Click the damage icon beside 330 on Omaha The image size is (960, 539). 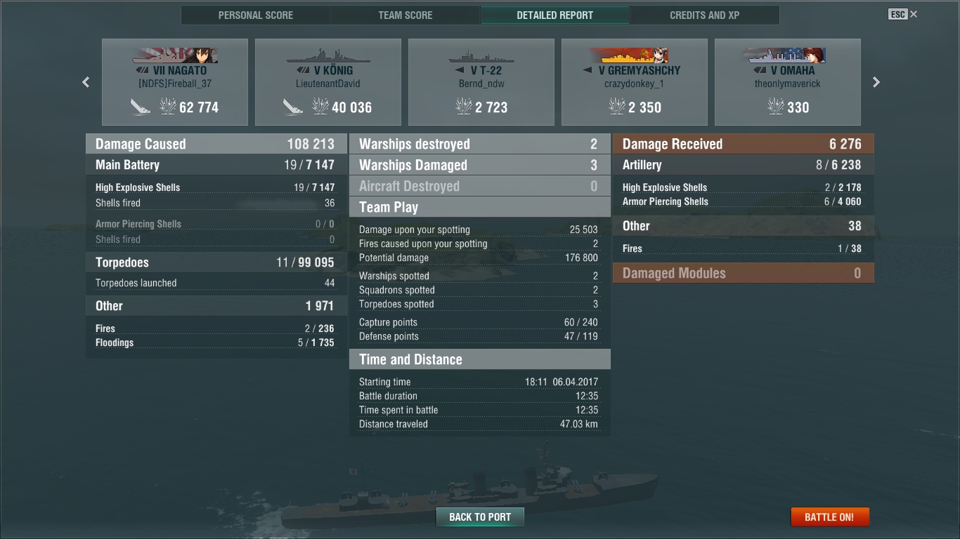coord(776,107)
